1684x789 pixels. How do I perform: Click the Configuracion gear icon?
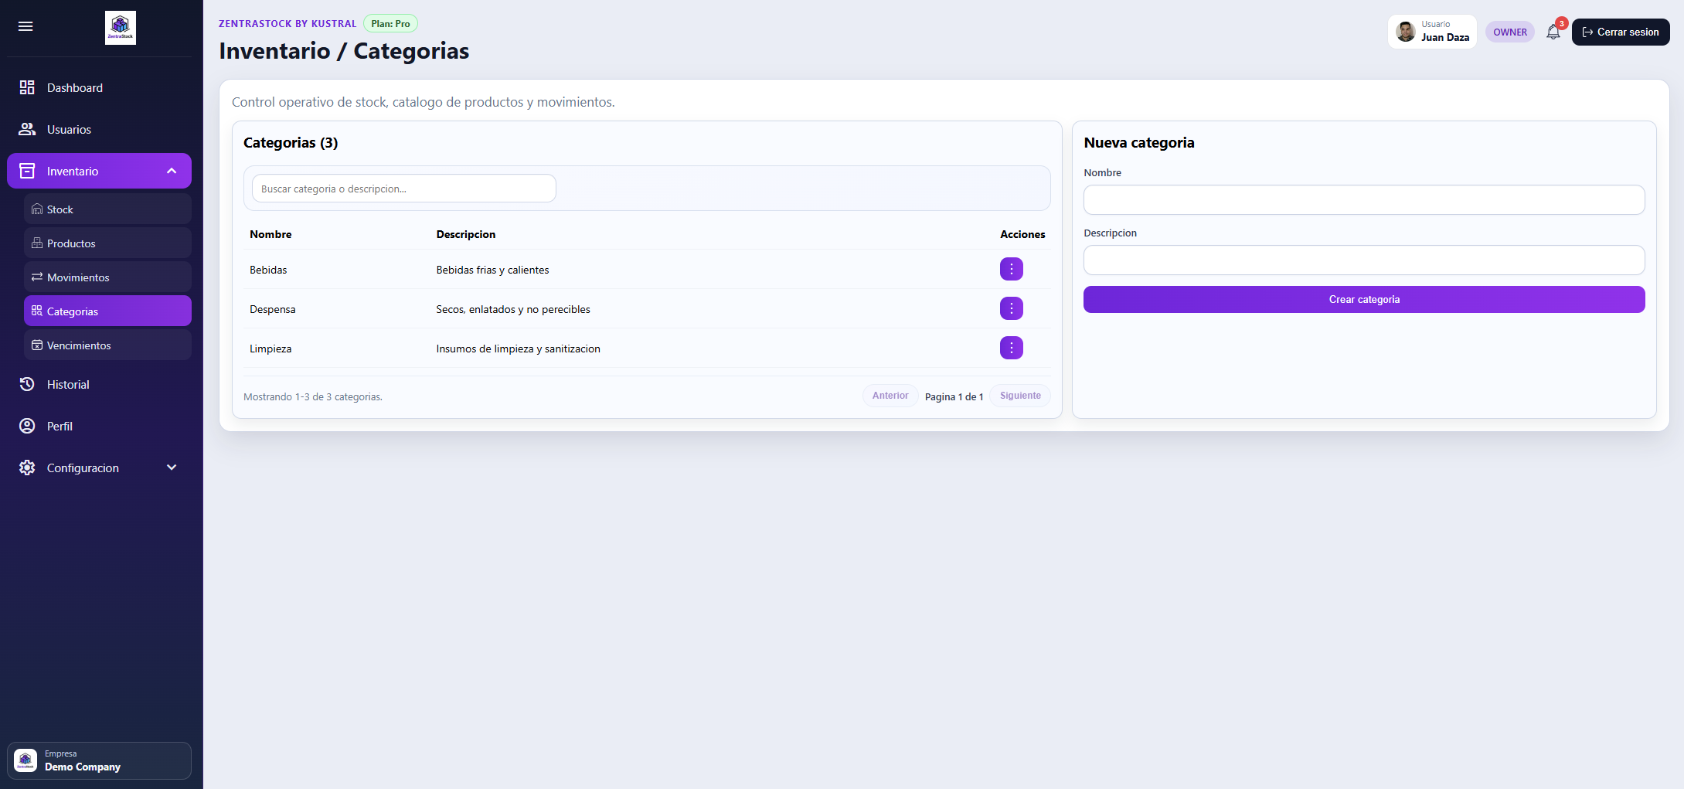pyautogui.click(x=27, y=468)
